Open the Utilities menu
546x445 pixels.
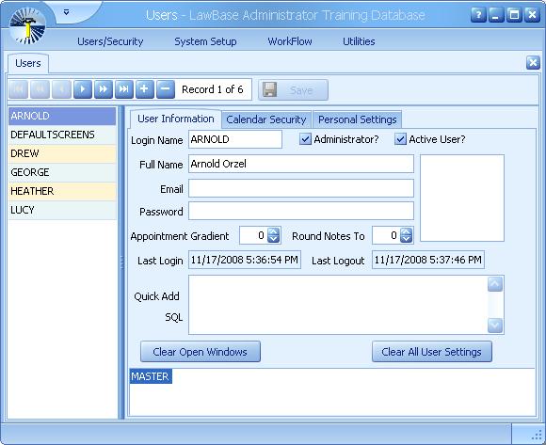359,41
